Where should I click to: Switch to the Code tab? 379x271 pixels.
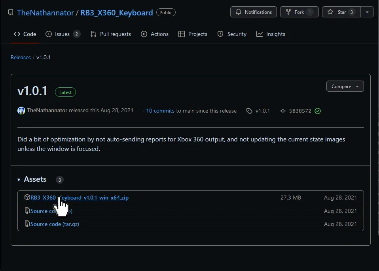25,34
